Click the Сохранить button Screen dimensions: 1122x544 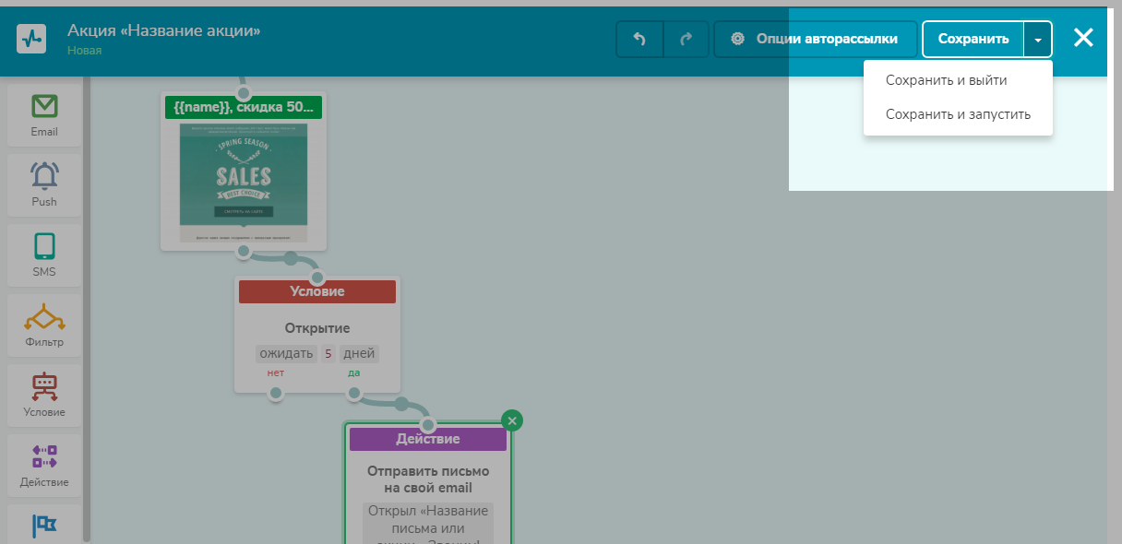pos(973,39)
